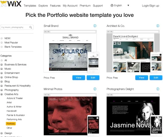Click View button for Small Brand

click(x=79, y=78)
